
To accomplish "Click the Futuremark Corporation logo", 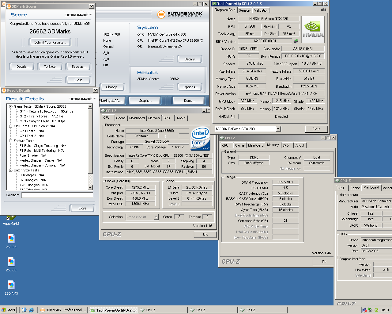I will [180, 14].
